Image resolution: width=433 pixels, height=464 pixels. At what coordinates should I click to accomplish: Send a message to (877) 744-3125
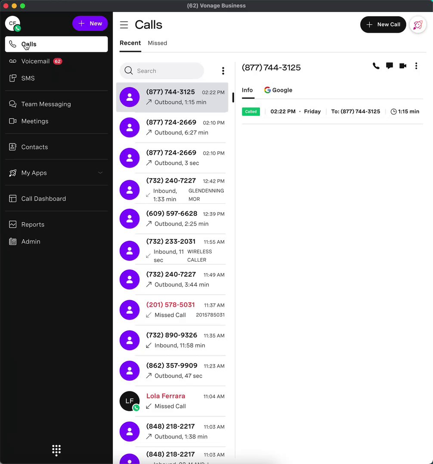[x=390, y=66]
